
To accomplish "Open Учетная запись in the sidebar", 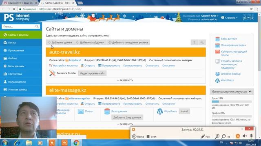I will click(21, 90).
